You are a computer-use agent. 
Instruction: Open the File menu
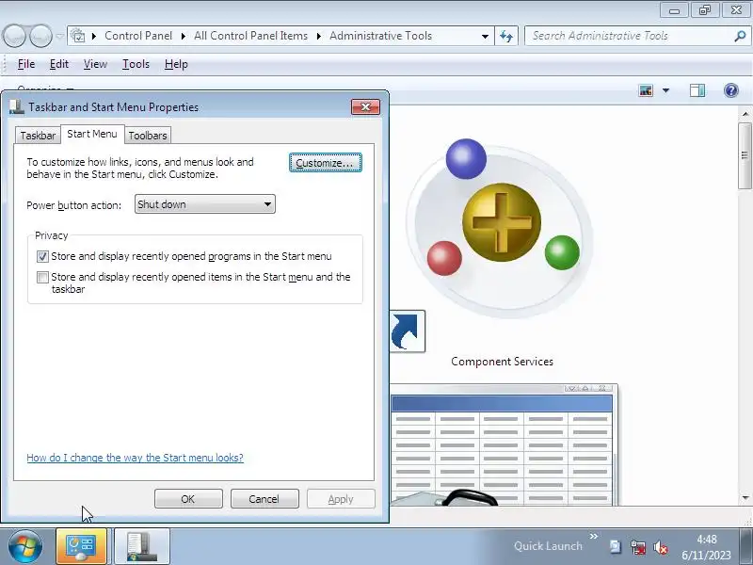tap(26, 64)
